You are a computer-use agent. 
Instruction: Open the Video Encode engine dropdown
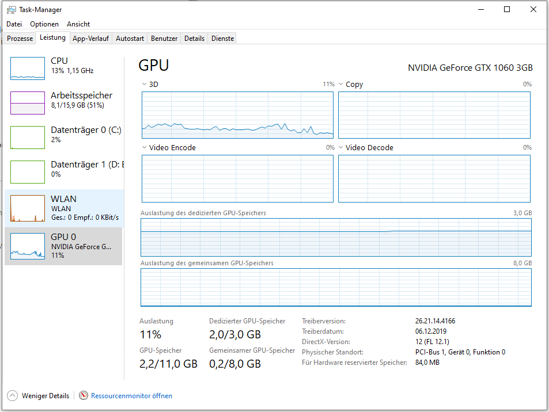144,147
